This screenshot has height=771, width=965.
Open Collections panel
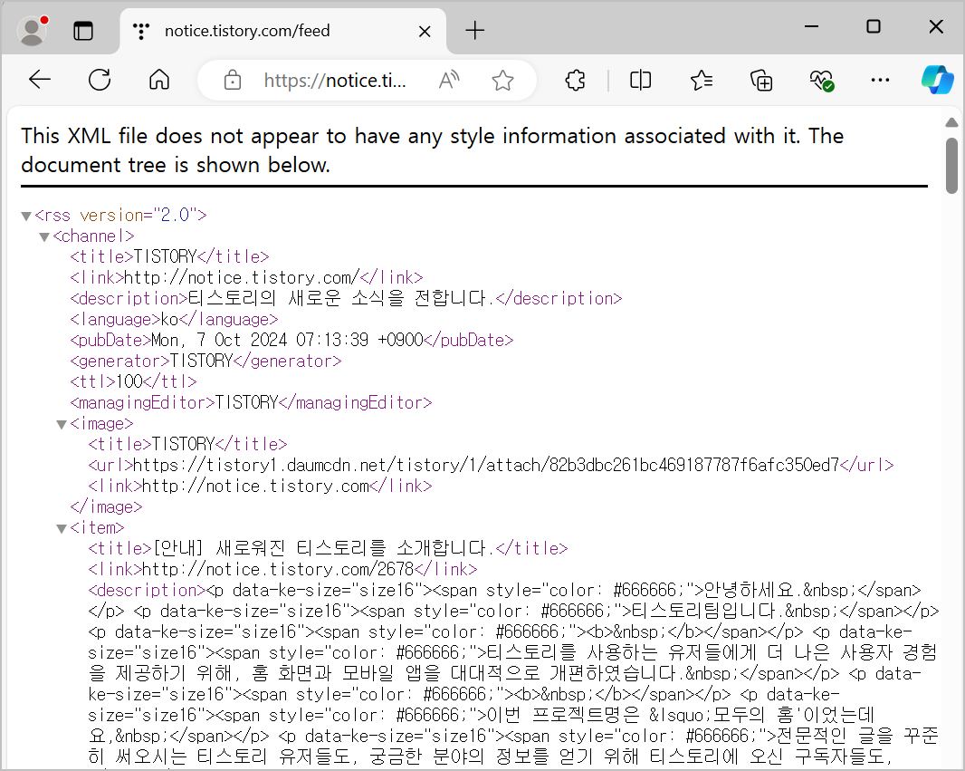(x=761, y=80)
